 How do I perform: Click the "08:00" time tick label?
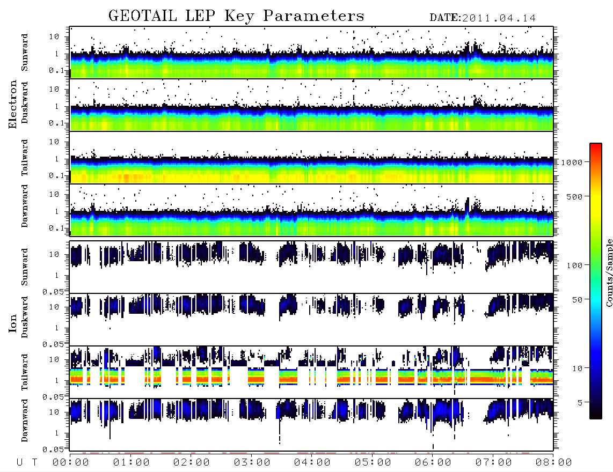(x=554, y=463)
